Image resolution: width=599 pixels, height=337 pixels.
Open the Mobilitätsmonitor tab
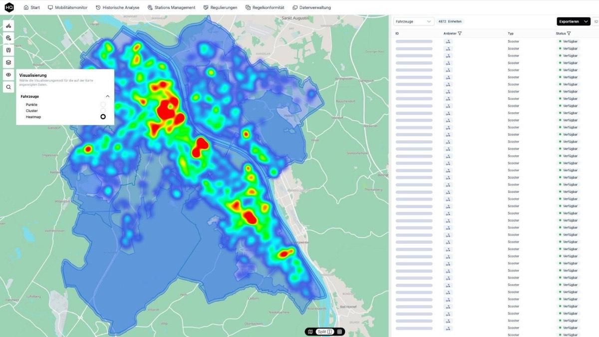pos(67,7)
